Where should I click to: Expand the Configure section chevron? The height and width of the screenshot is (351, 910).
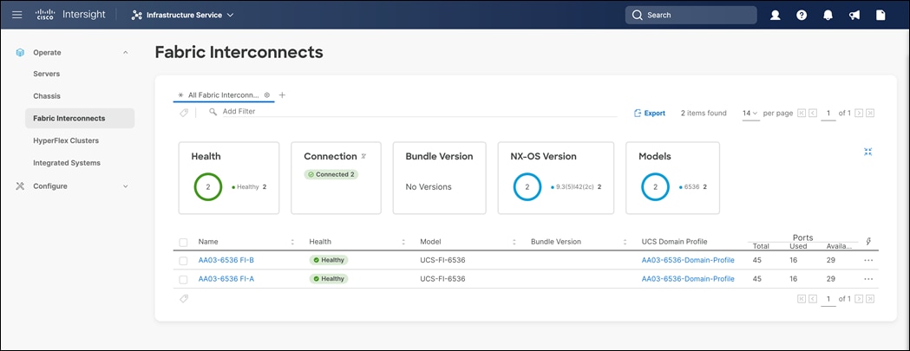pyautogui.click(x=126, y=186)
